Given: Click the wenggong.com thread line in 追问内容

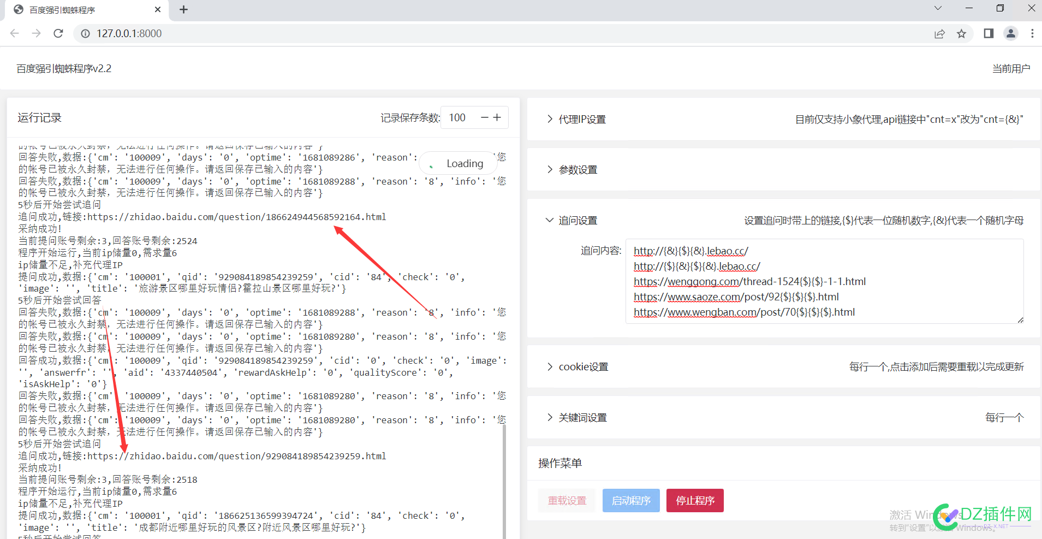Looking at the screenshot, I should [x=749, y=282].
